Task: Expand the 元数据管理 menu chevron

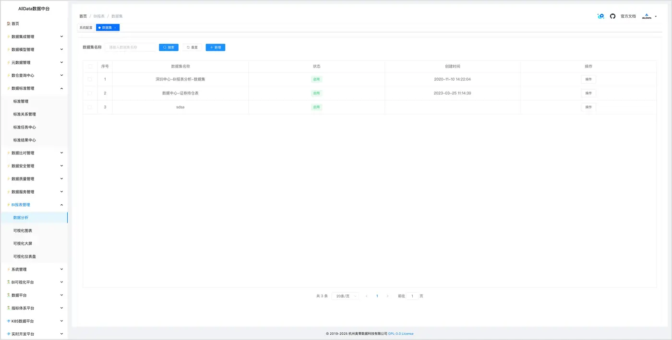Action: tap(61, 62)
